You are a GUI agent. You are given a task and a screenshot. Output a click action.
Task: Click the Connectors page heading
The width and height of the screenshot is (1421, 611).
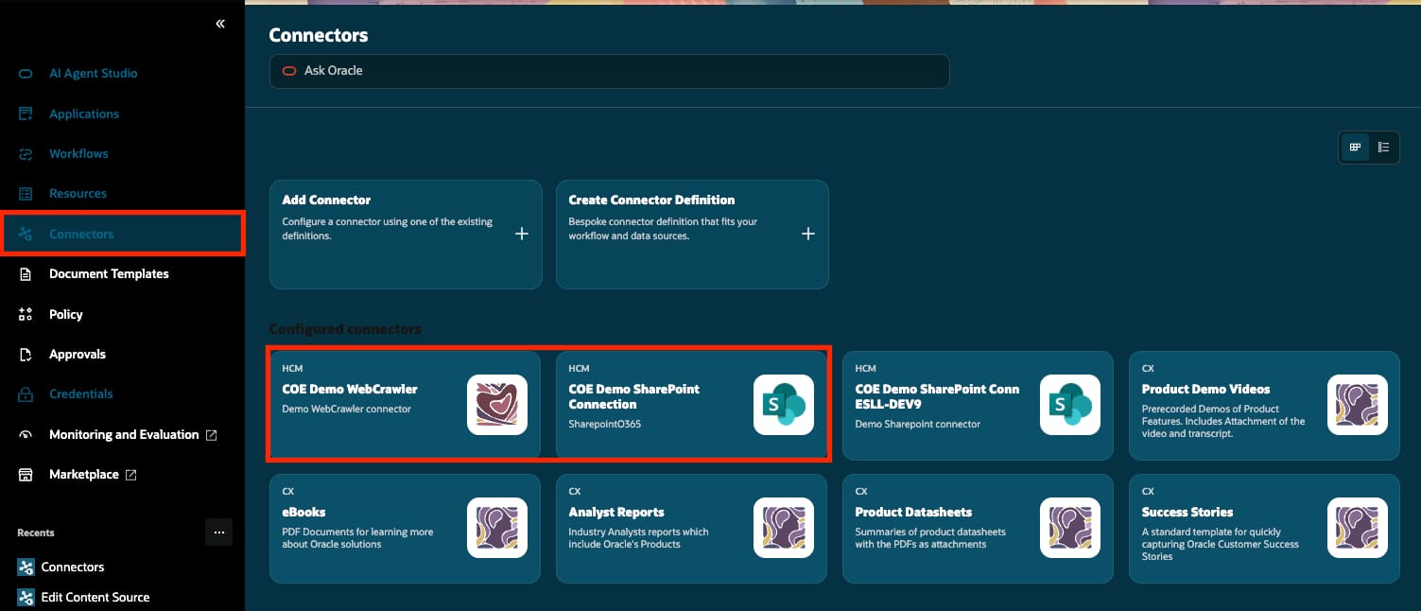point(319,35)
